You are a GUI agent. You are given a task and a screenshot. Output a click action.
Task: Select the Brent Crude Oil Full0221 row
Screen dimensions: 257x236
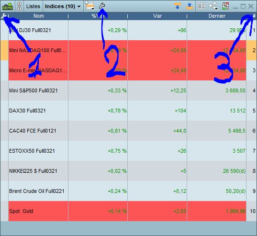coord(128,191)
